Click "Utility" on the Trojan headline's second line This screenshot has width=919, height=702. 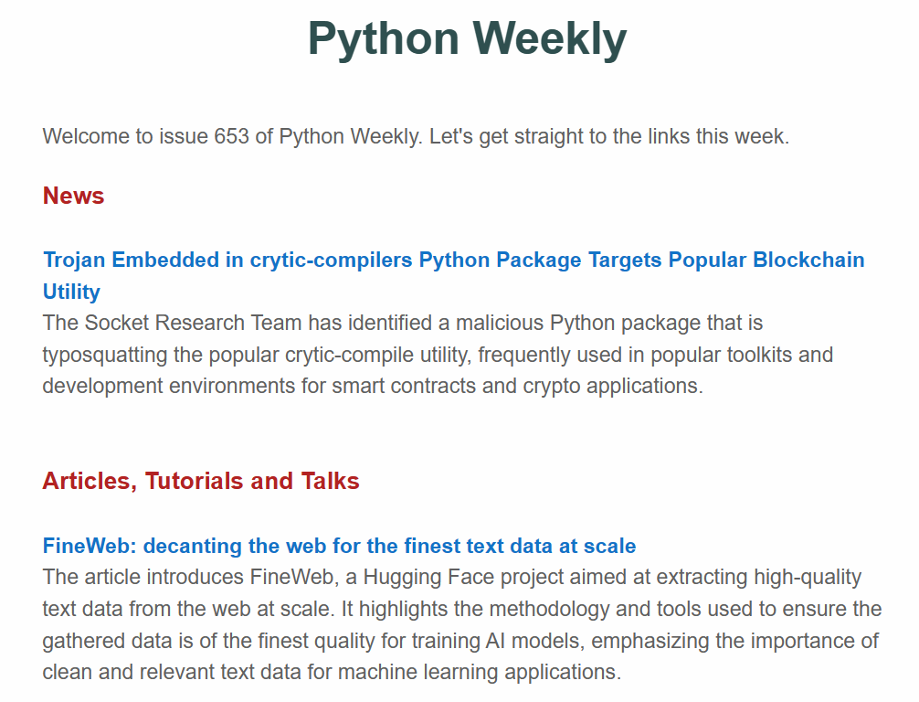[x=71, y=292]
